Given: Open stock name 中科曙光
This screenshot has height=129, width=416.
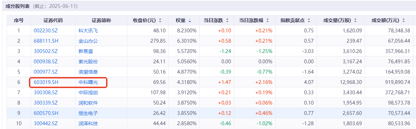Looking at the screenshot, I should [x=88, y=83].
